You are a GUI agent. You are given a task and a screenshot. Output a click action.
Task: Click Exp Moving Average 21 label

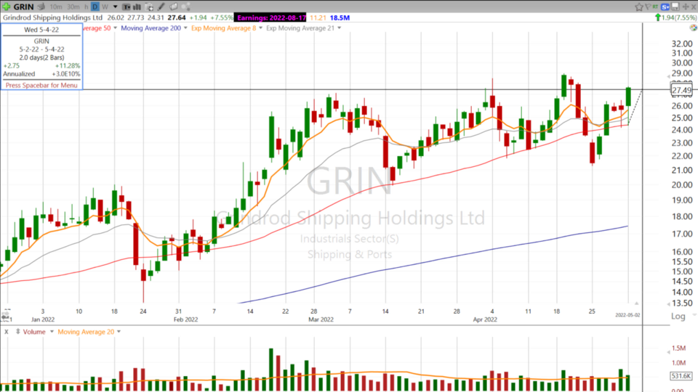click(300, 28)
